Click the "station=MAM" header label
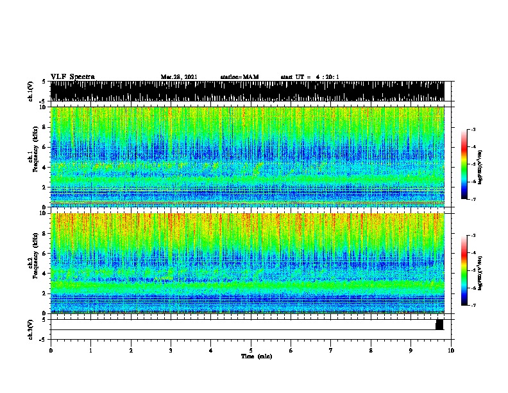 coord(239,77)
